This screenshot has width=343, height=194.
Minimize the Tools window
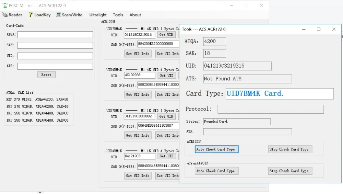[x=304, y=29]
